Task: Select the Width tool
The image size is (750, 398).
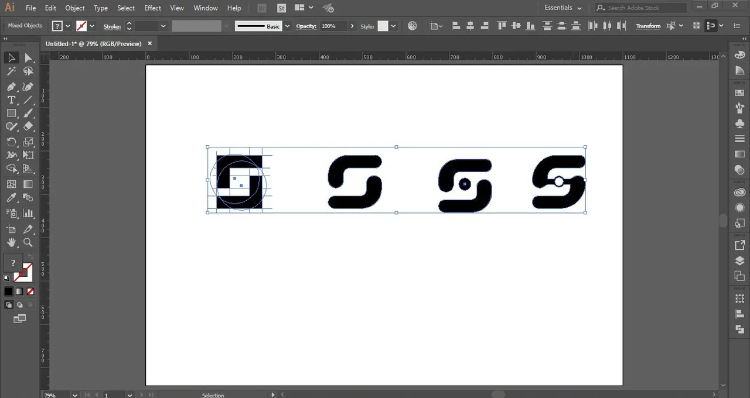Action: click(x=11, y=155)
